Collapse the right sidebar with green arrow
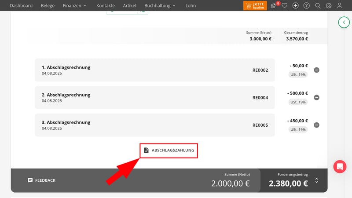The width and height of the screenshot is (352, 198). (x=344, y=22)
